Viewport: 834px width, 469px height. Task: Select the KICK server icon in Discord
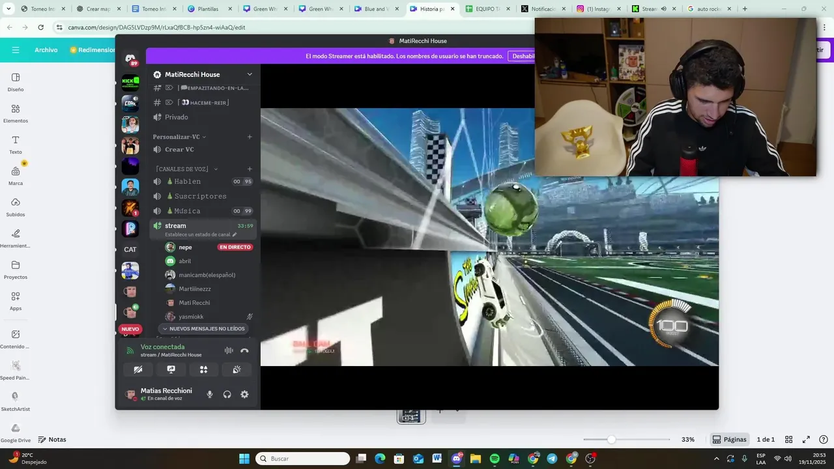click(x=130, y=82)
